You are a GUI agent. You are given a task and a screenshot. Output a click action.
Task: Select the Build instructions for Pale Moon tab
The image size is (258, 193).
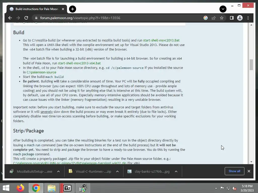[x=37, y=9]
